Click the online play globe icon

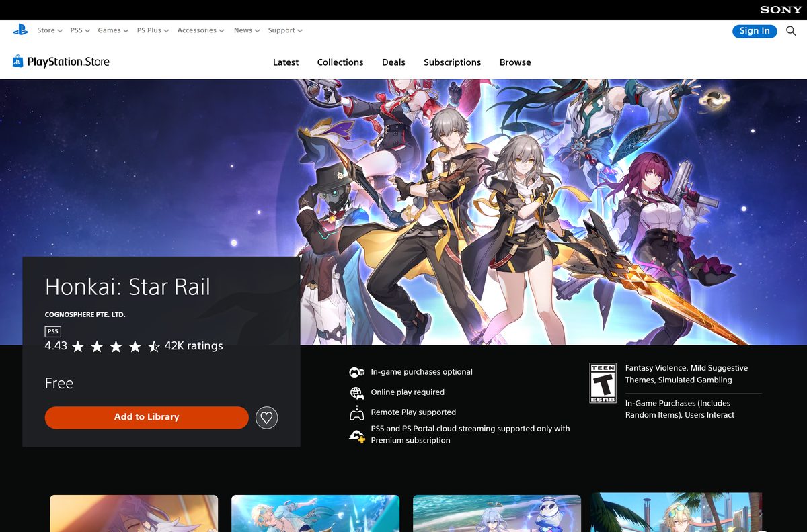pyautogui.click(x=356, y=392)
